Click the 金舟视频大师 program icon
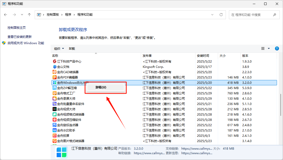Screen dimensions: 283x160 (x=55, y=109)
